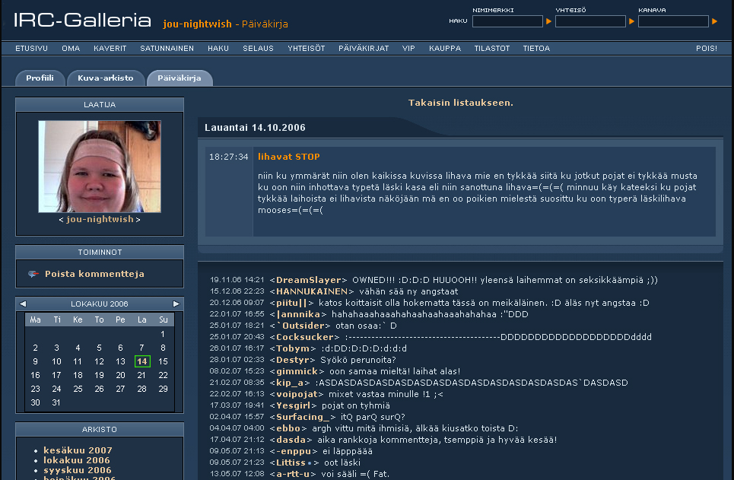Click the Takaisin listaukseen link
The image size is (734, 480).
click(460, 103)
